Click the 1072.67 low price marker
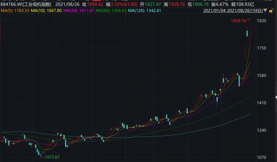Viewport: 277px width, 162px height. tap(52, 157)
